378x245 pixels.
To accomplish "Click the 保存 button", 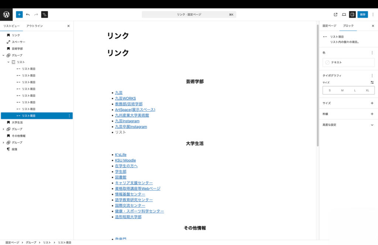I will click(x=362, y=14).
